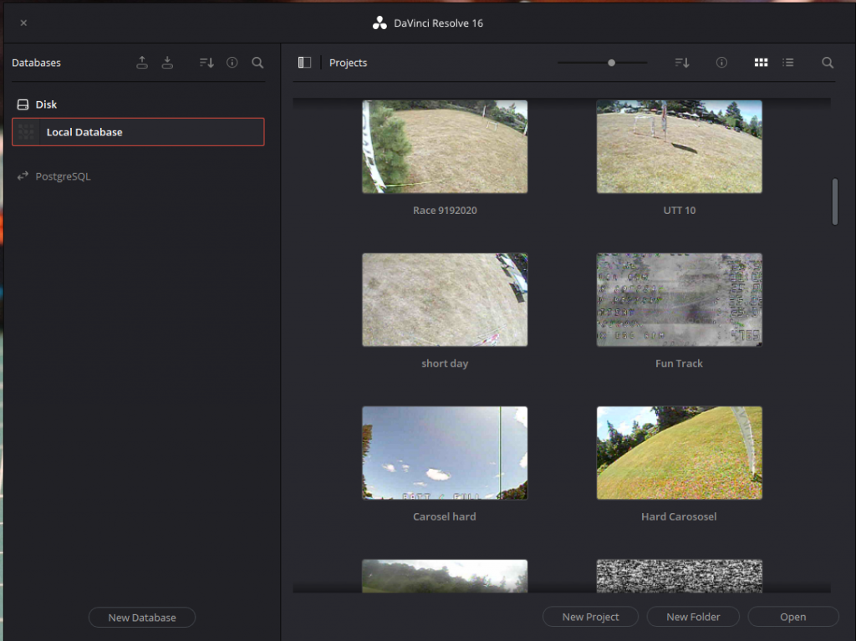Image resolution: width=856 pixels, height=641 pixels.
Task: Adjust the thumbnail size slider
Action: [x=611, y=63]
